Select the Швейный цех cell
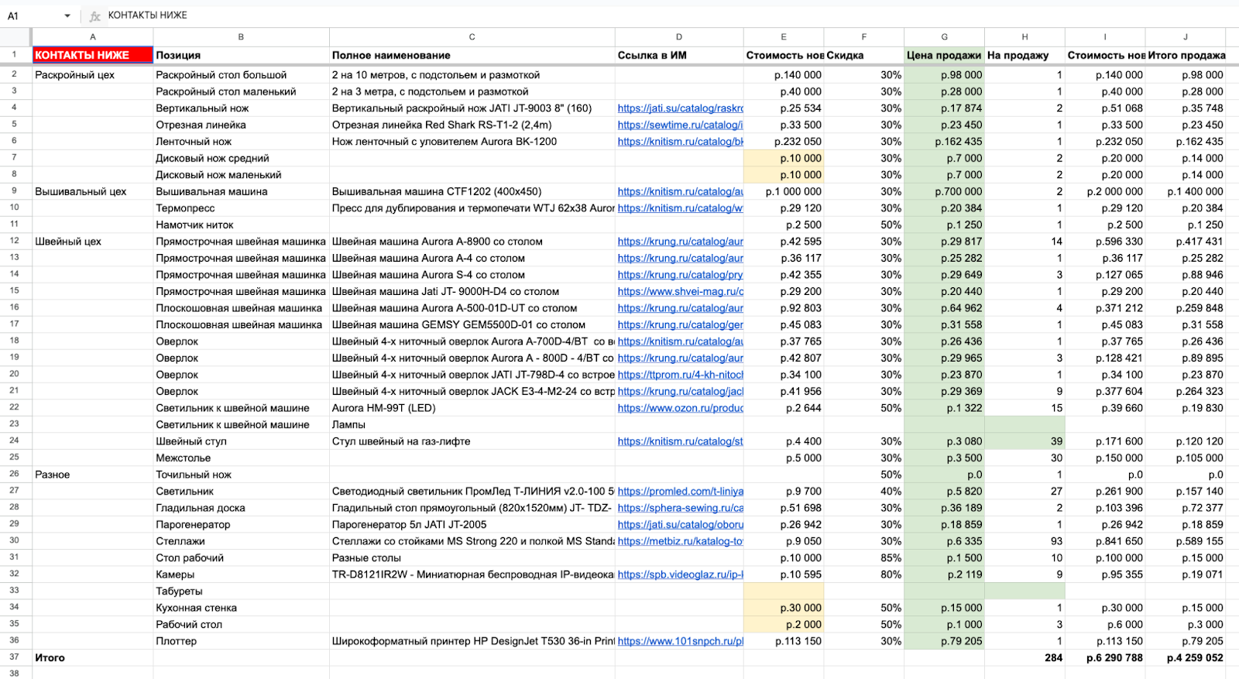The width and height of the screenshot is (1239, 679). [93, 242]
